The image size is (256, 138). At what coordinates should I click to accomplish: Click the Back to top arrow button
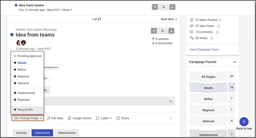coord(244,122)
